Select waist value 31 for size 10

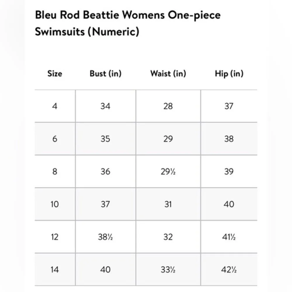pyautogui.click(x=168, y=204)
